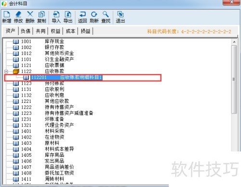
Task: Select the 成本 tab
Action: click(70, 31)
